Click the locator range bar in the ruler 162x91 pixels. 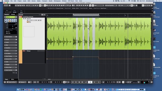pos(86,15)
